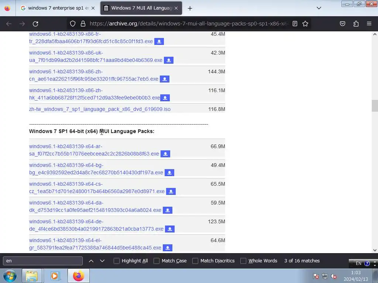This screenshot has height=283, width=378.
Task: Toggle reader view in address bar
Action: point(295,24)
